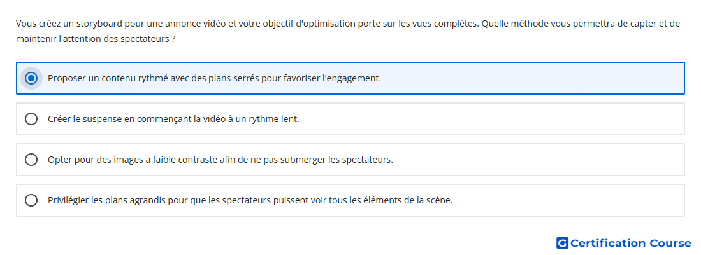Click the "Certification Course" brand text
Viewport: 701px width, 255px height.
631,243
